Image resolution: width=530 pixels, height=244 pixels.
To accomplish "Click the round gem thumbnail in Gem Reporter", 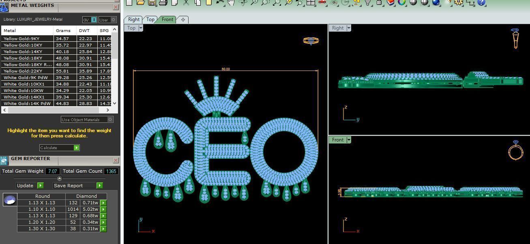I will coord(10,200).
